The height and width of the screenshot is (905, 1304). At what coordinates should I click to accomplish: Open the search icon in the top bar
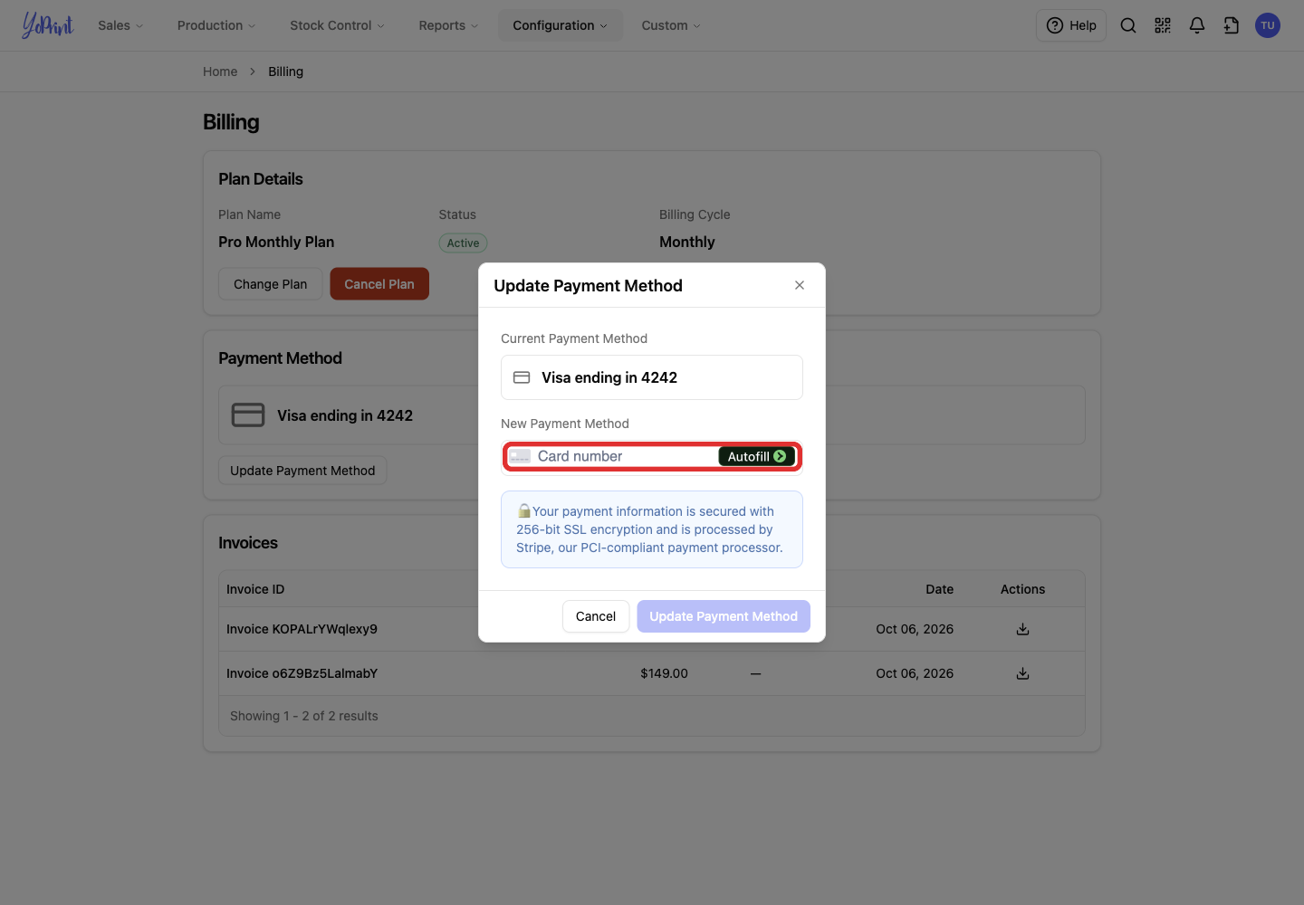click(1128, 25)
